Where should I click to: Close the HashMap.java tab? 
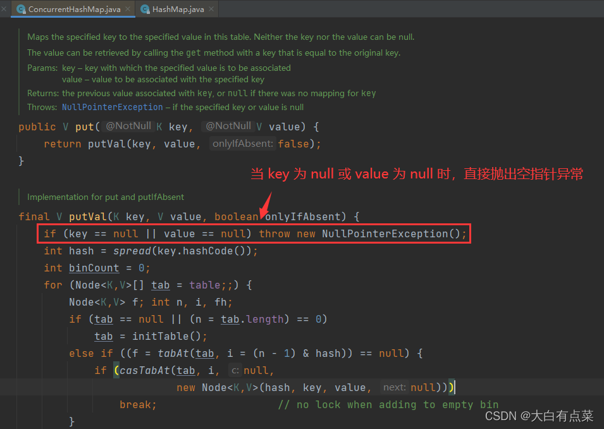(x=211, y=9)
